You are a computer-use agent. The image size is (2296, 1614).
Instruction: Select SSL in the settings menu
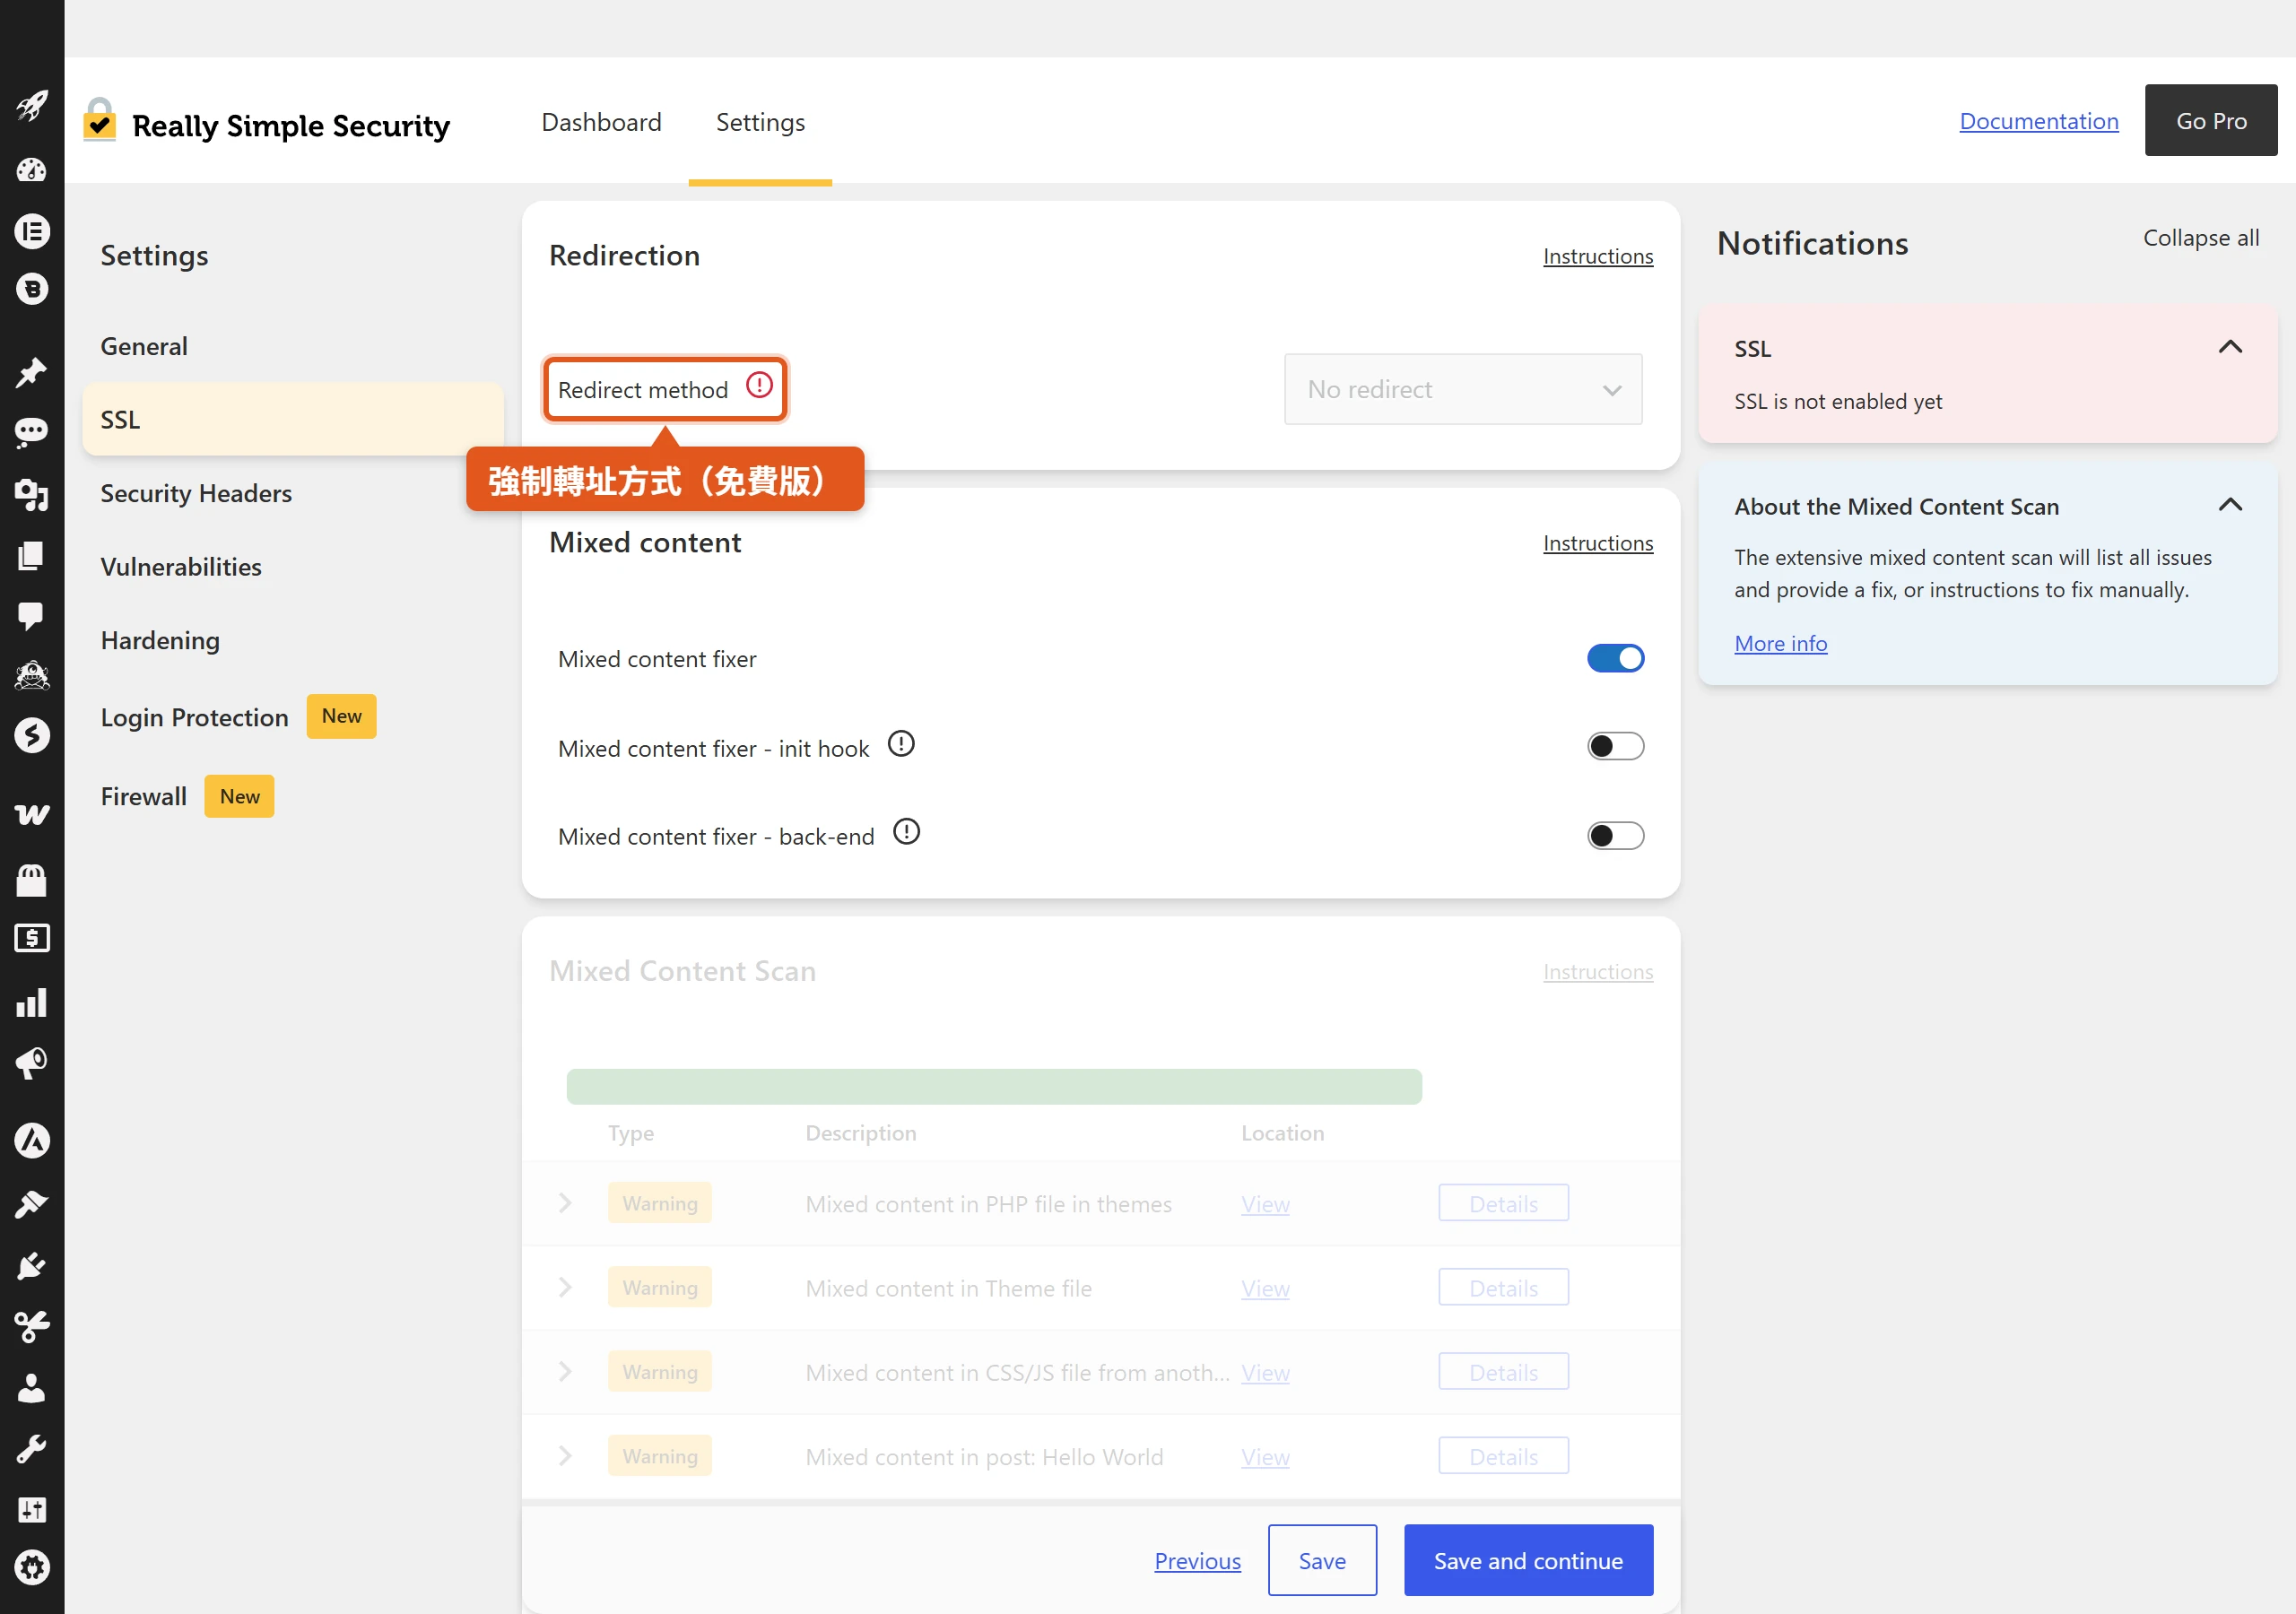[293, 419]
